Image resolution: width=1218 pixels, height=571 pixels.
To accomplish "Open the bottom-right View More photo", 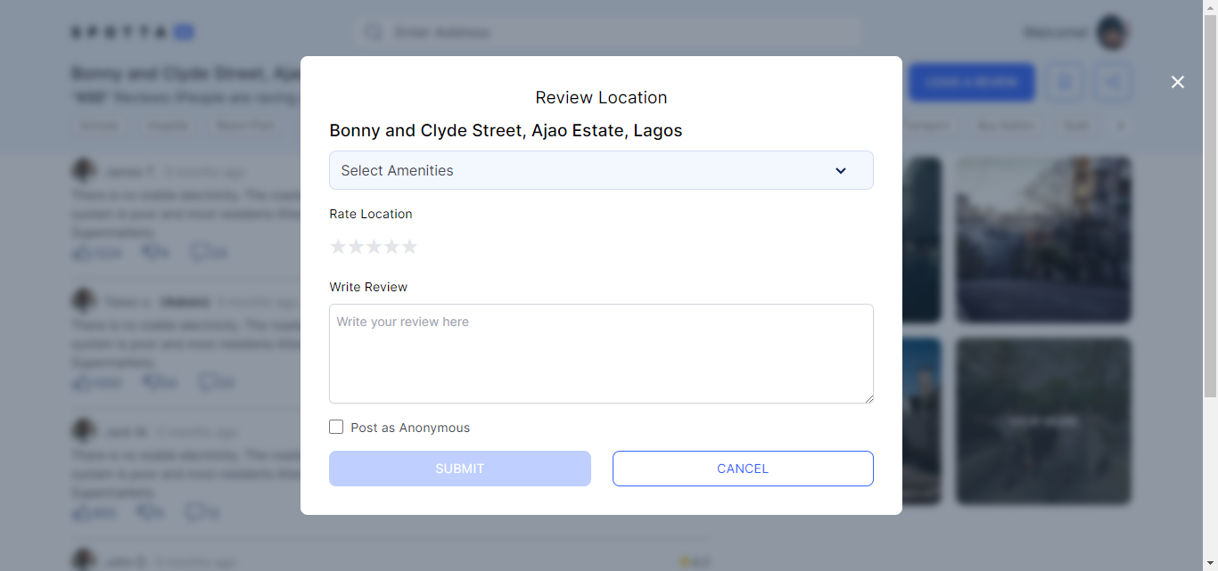I will 1043,421.
